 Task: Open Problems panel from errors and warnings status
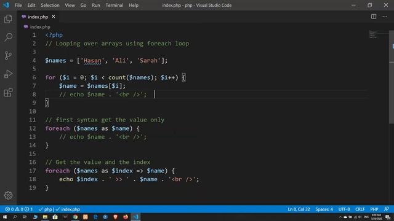tap(19, 209)
